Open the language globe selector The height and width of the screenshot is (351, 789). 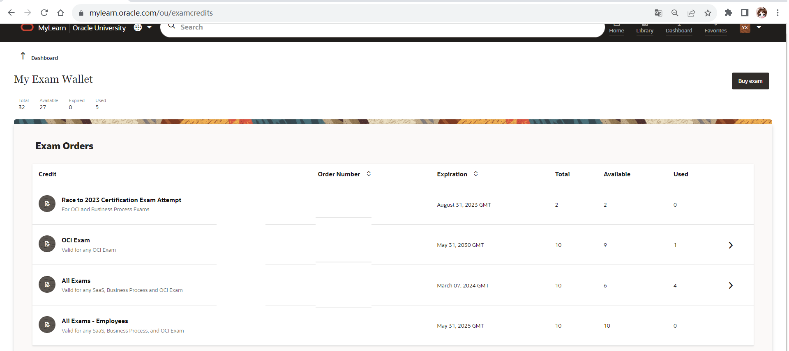tap(138, 27)
